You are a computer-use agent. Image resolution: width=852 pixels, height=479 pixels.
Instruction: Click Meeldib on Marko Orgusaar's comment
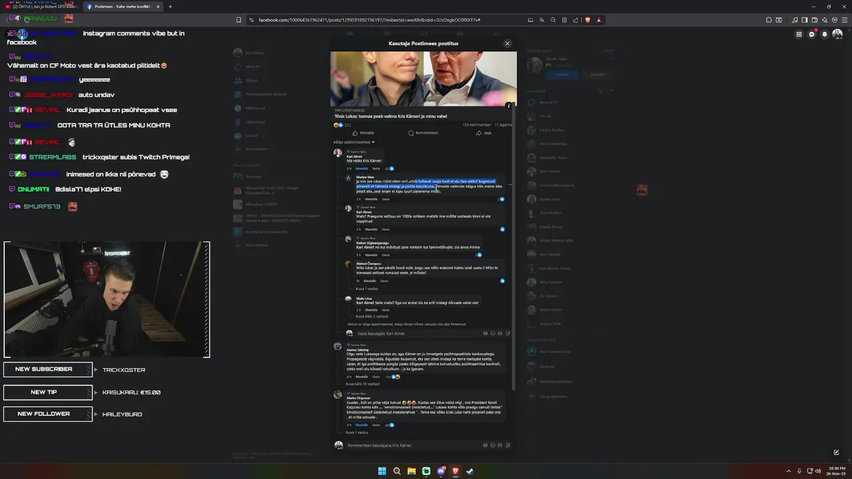361,424
